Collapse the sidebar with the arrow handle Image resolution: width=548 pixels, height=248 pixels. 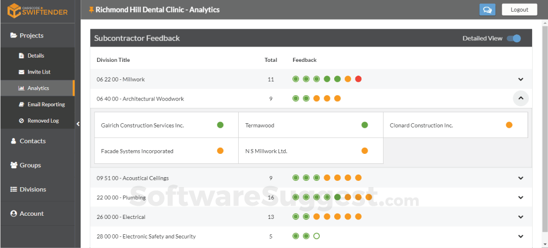78,124
